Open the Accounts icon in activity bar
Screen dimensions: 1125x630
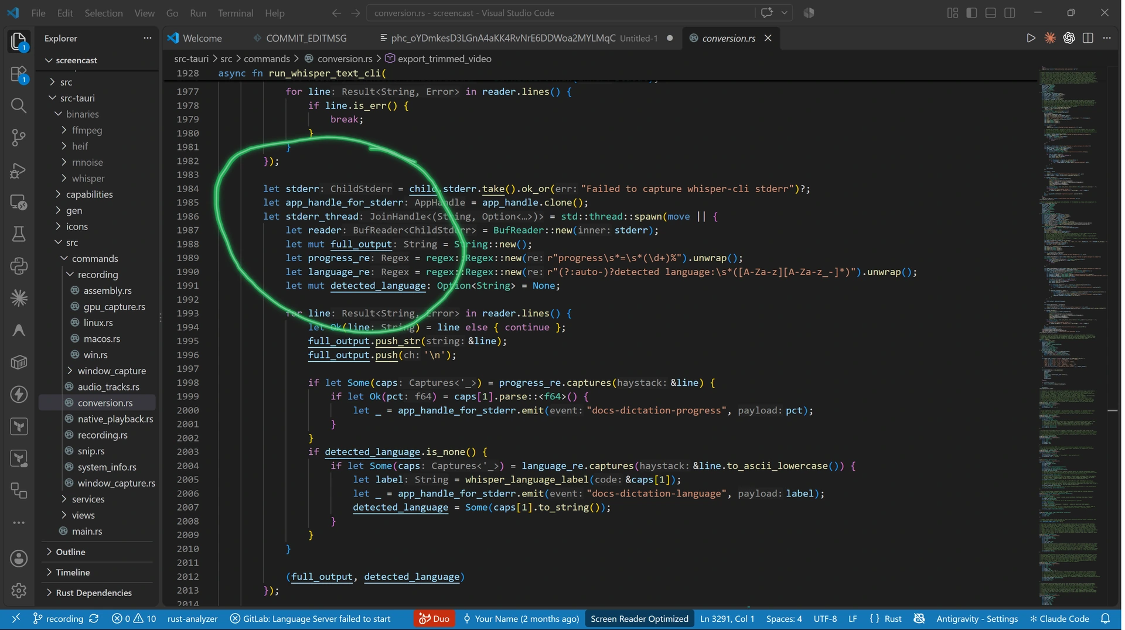point(19,558)
